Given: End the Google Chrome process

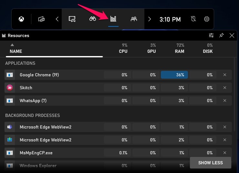Looking at the screenshot, I should [225, 75].
